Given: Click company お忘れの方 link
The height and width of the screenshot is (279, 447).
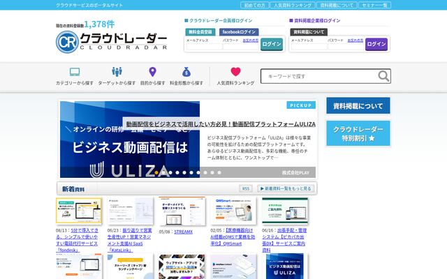Looking at the screenshot, I should click(356, 40).
